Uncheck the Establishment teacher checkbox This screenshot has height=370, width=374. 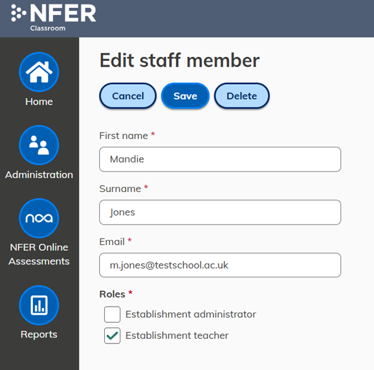(112, 336)
